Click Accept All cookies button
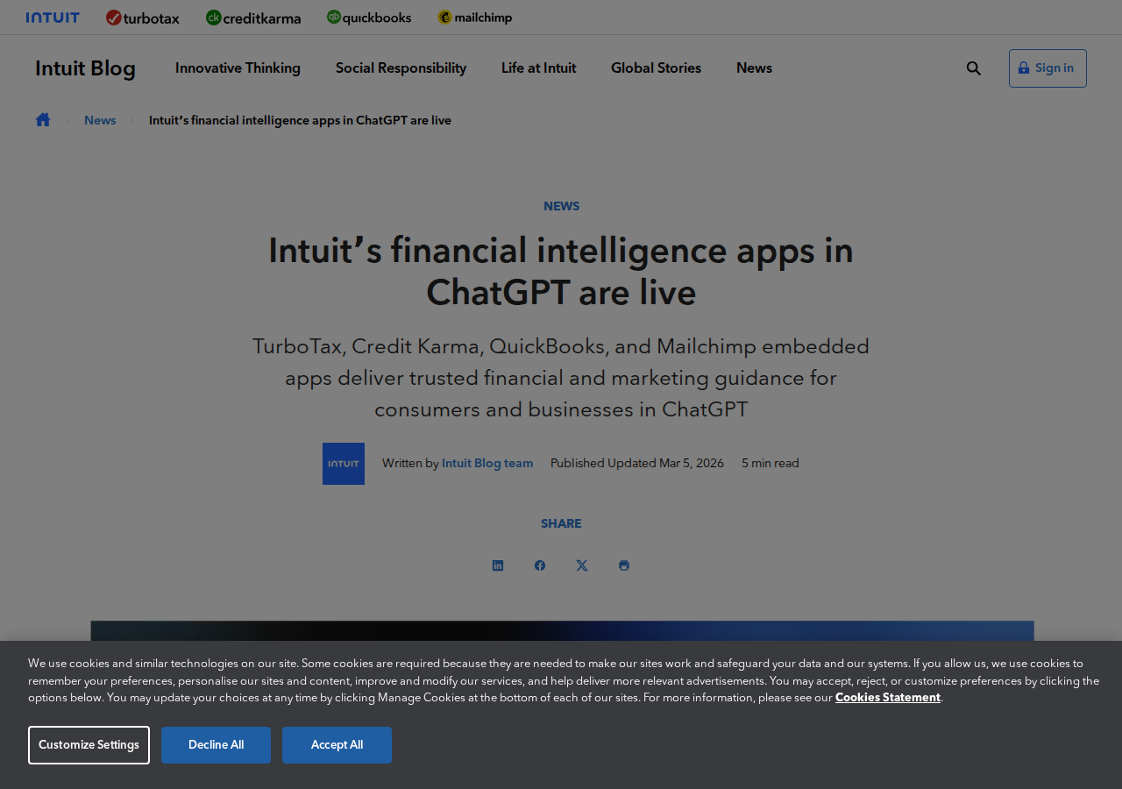1122x789 pixels. (337, 745)
